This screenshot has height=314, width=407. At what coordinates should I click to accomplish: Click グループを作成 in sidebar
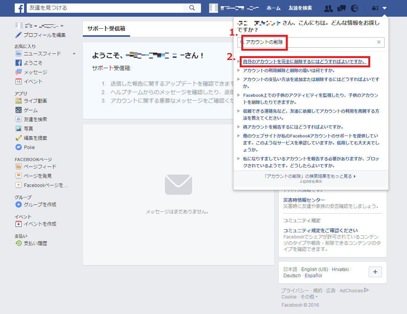(40, 205)
